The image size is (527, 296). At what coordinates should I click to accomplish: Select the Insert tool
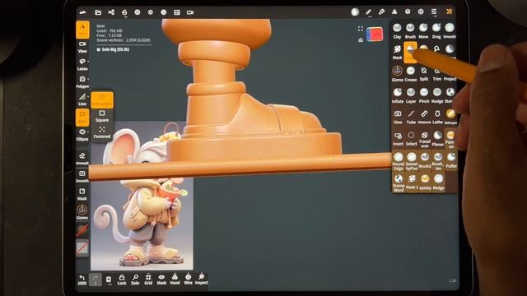(x=398, y=139)
